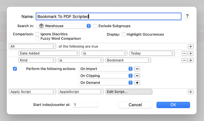
Task: Open the Search in Warehouse dropdown
Action: pos(64,26)
